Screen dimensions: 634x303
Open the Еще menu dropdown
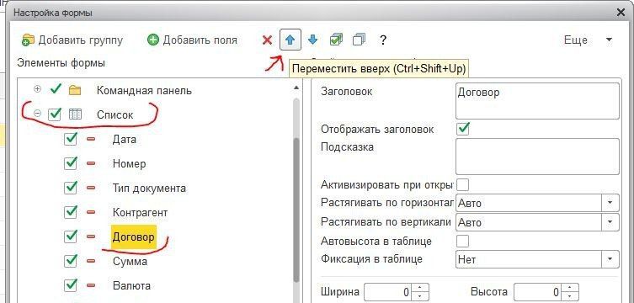point(588,40)
